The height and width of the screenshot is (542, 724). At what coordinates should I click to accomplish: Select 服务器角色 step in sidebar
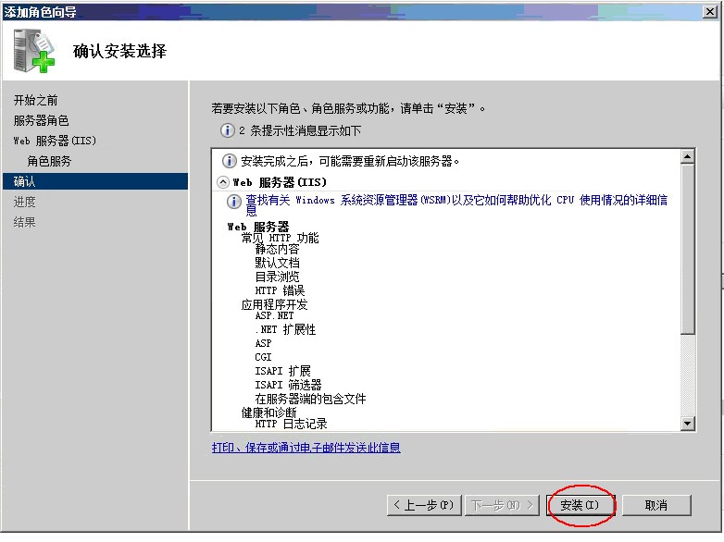click(x=41, y=120)
